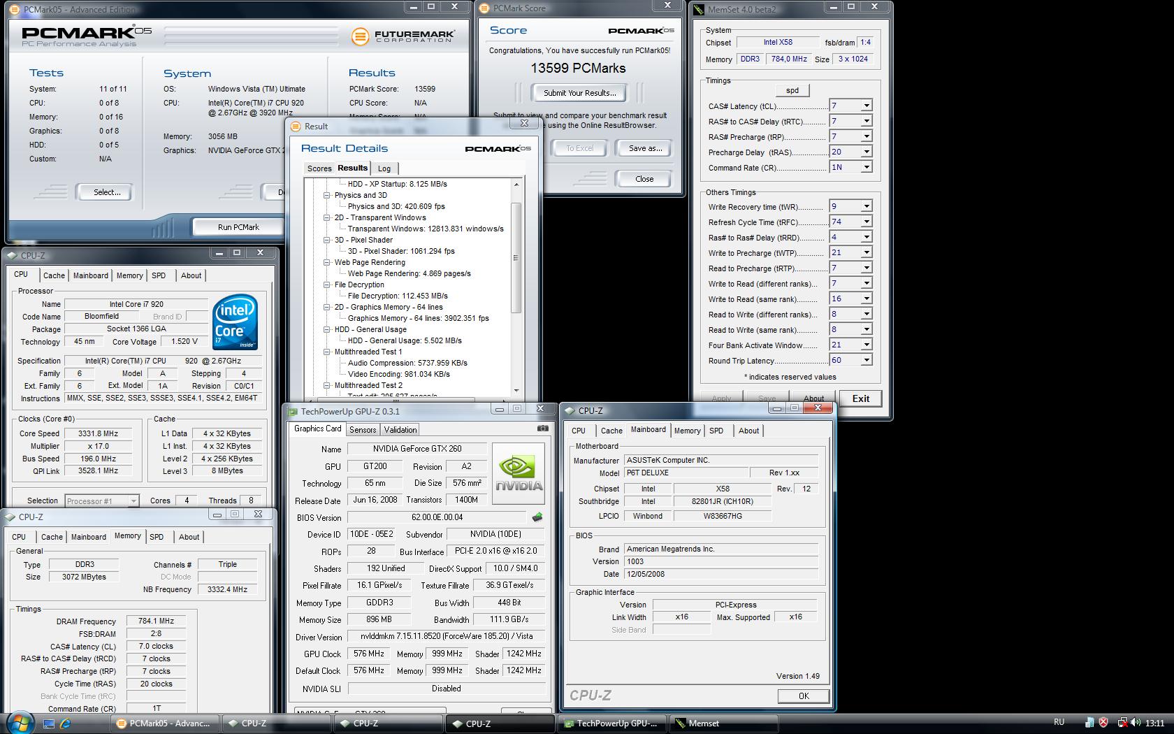The width and height of the screenshot is (1174, 734).
Task: Collapse the 2D - Transparent Windows node
Action: [x=326, y=218]
